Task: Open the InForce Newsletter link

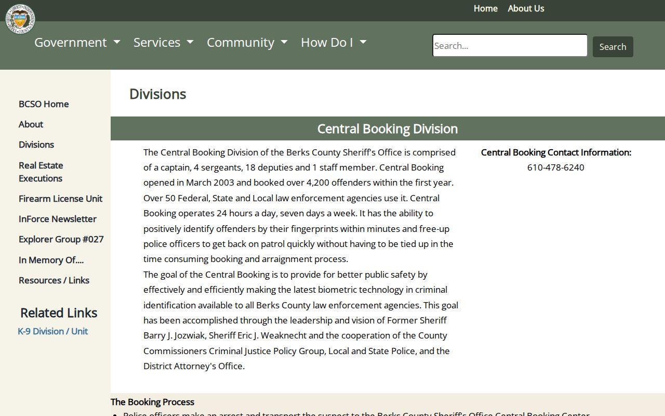Action: (x=58, y=219)
